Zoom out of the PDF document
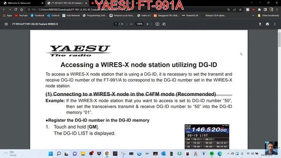281x158 pixels. pos(131,24)
